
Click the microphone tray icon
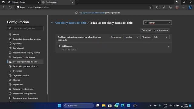[x=160, y=106]
